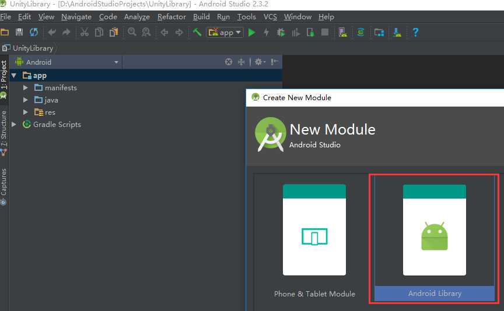The width and height of the screenshot is (504, 311).
Task: Collapse the app module tree node
Action: click(x=14, y=76)
